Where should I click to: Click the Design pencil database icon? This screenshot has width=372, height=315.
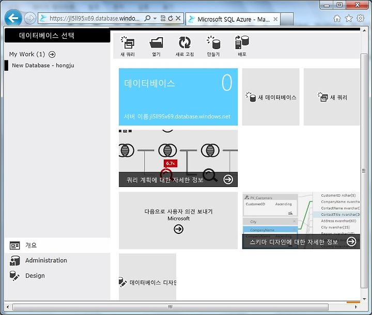click(x=14, y=276)
